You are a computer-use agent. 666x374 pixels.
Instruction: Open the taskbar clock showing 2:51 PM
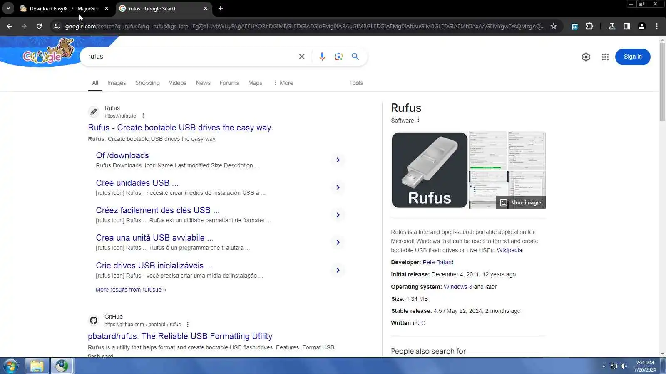tap(645, 366)
